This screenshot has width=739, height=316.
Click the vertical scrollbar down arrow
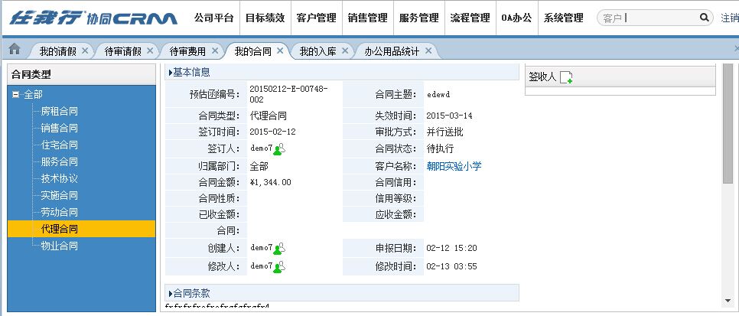point(728,301)
